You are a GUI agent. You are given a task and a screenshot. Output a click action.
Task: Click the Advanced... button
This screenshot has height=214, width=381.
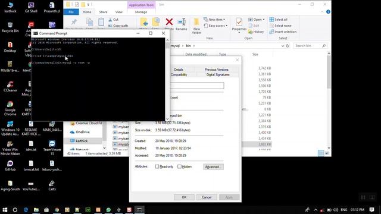213,167
